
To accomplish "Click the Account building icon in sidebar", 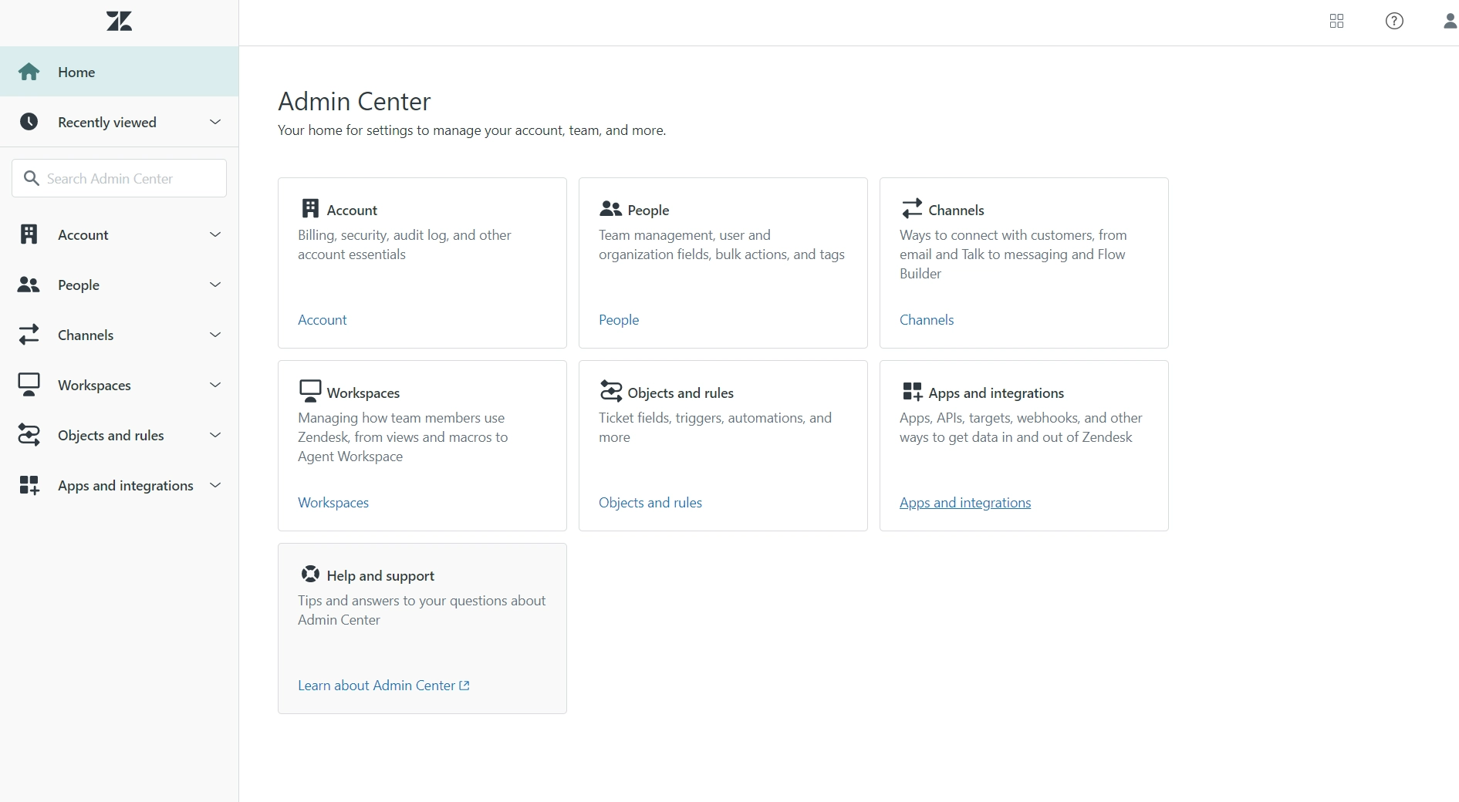I will pyautogui.click(x=29, y=234).
